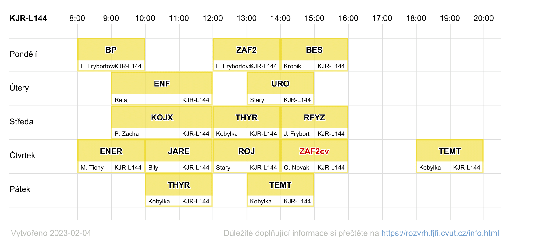Screen dimensions: 542x246
Task: Open the rozvrh.fjfi.cvut.cz info link
Action: pyautogui.click(x=440, y=233)
